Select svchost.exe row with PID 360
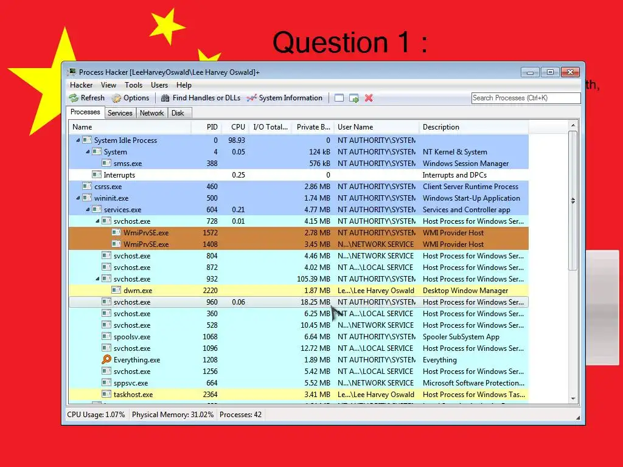Viewport: 623px width, 467px height. pos(299,313)
